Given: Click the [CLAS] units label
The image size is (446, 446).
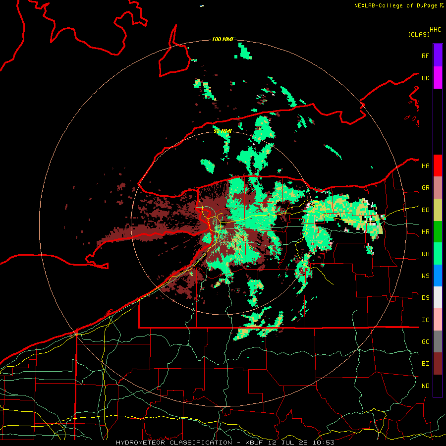Looking at the screenshot, I should (419, 34).
